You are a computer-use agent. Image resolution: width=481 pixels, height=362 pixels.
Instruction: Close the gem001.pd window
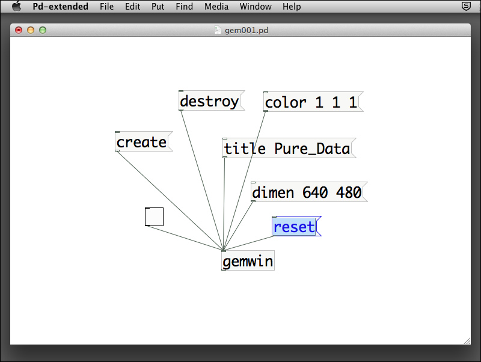(19, 30)
